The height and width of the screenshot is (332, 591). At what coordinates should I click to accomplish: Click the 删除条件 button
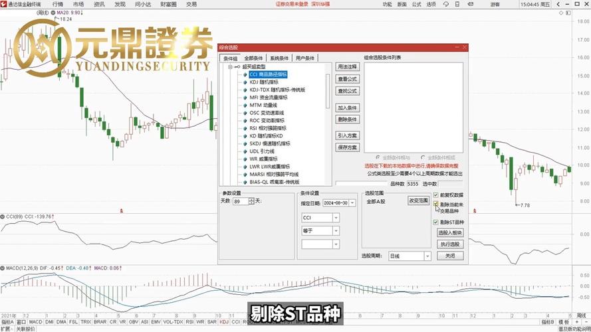coord(347,120)
